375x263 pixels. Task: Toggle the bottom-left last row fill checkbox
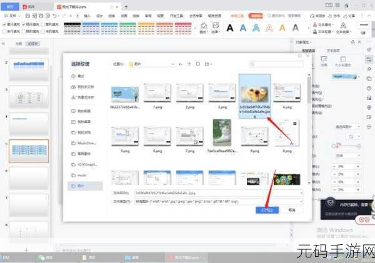tap(4, 31)
